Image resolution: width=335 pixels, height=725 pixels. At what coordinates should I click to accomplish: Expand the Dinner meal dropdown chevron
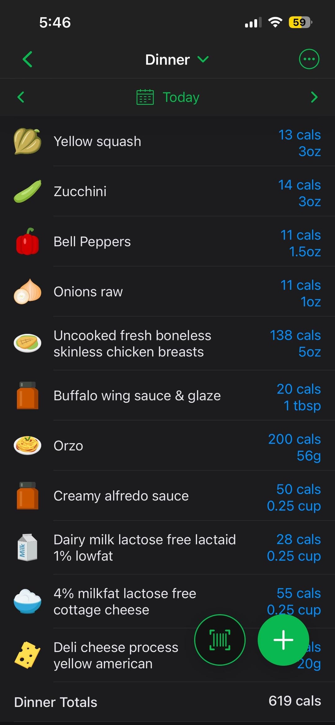[203, 59]
